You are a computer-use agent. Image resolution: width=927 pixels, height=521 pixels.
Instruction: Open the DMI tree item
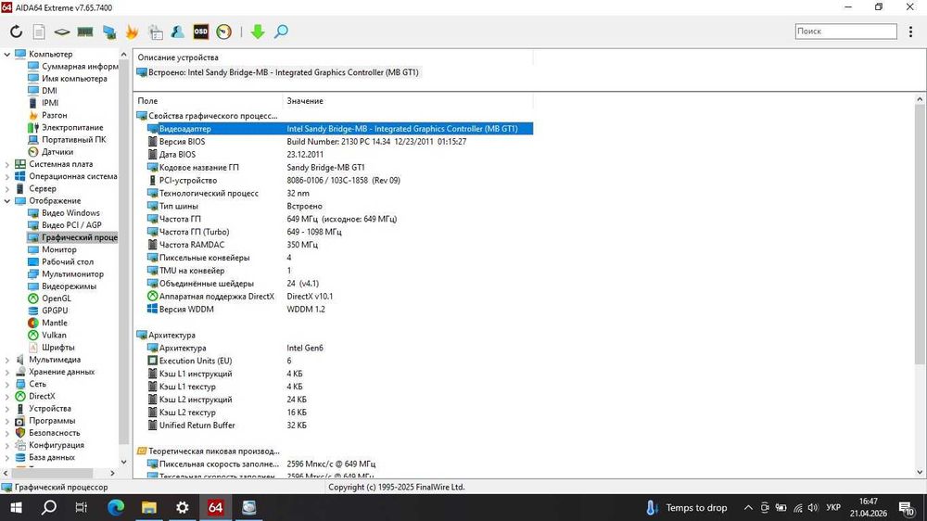49,91
